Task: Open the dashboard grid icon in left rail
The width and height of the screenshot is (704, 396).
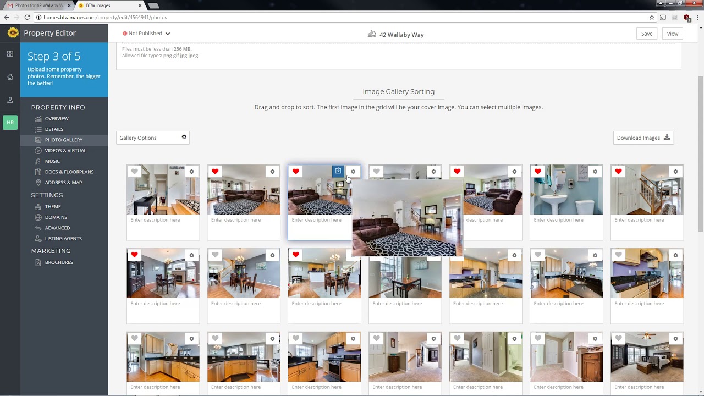Action: [x=10, y=54]
